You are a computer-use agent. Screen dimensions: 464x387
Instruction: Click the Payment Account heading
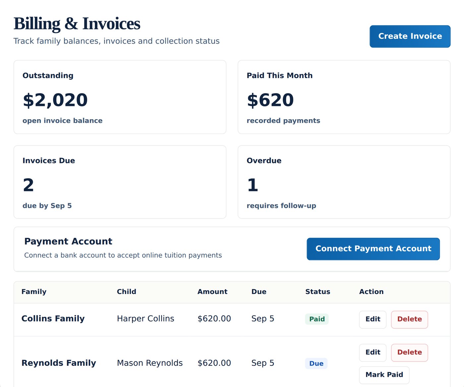tap(68, 241)
